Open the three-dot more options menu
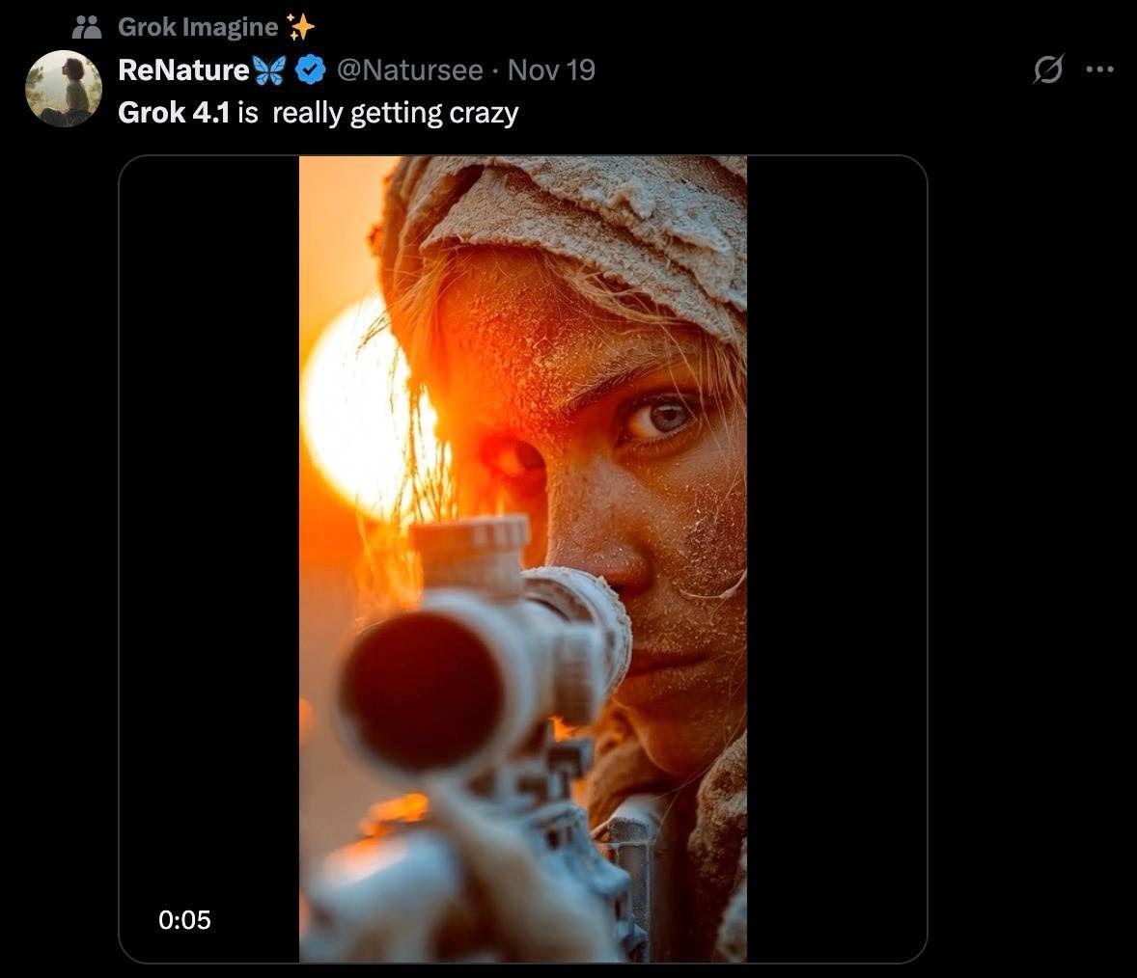 1099,69
